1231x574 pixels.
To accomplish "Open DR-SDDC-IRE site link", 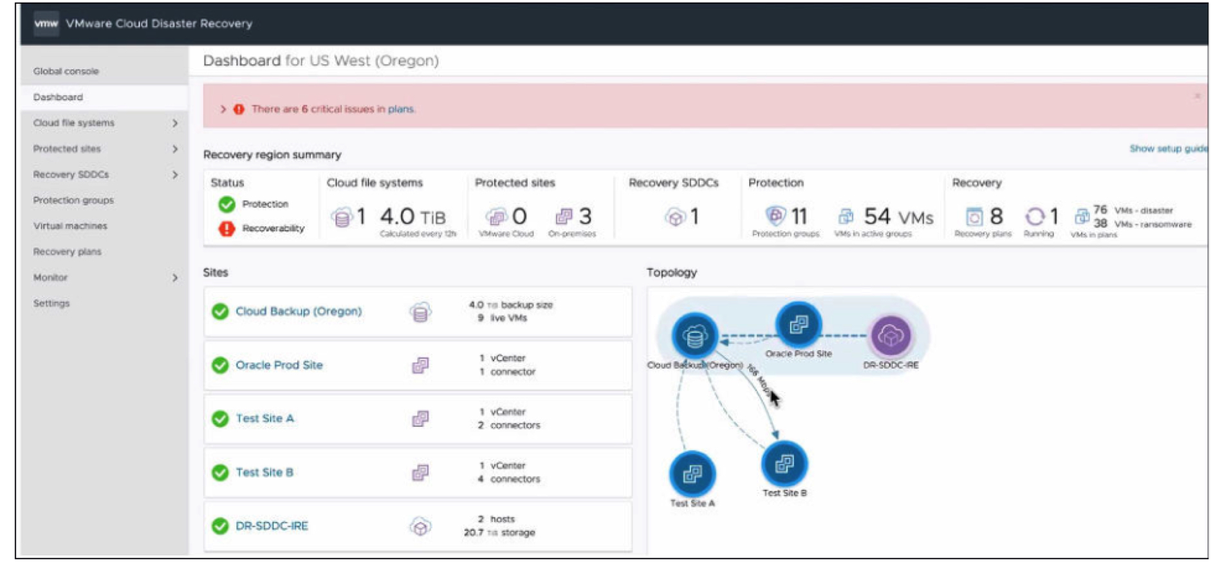I will [272, 526].
